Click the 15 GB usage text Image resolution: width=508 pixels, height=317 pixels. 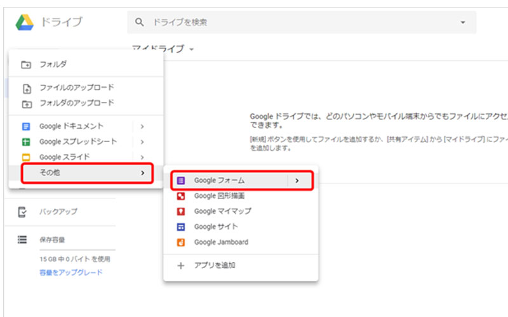coord(75,259)
